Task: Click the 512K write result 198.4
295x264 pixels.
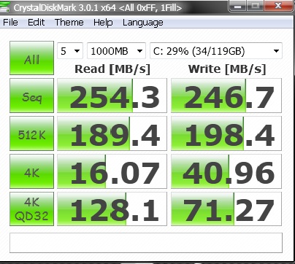Action: 226,133
